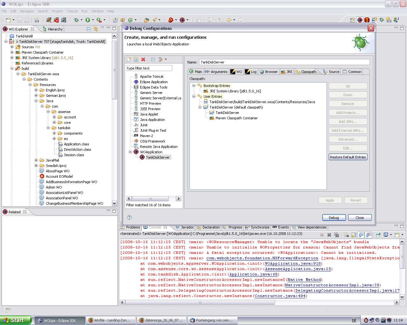
Task: Click WOLips perspective icon in top right
Action: (360, 20)
